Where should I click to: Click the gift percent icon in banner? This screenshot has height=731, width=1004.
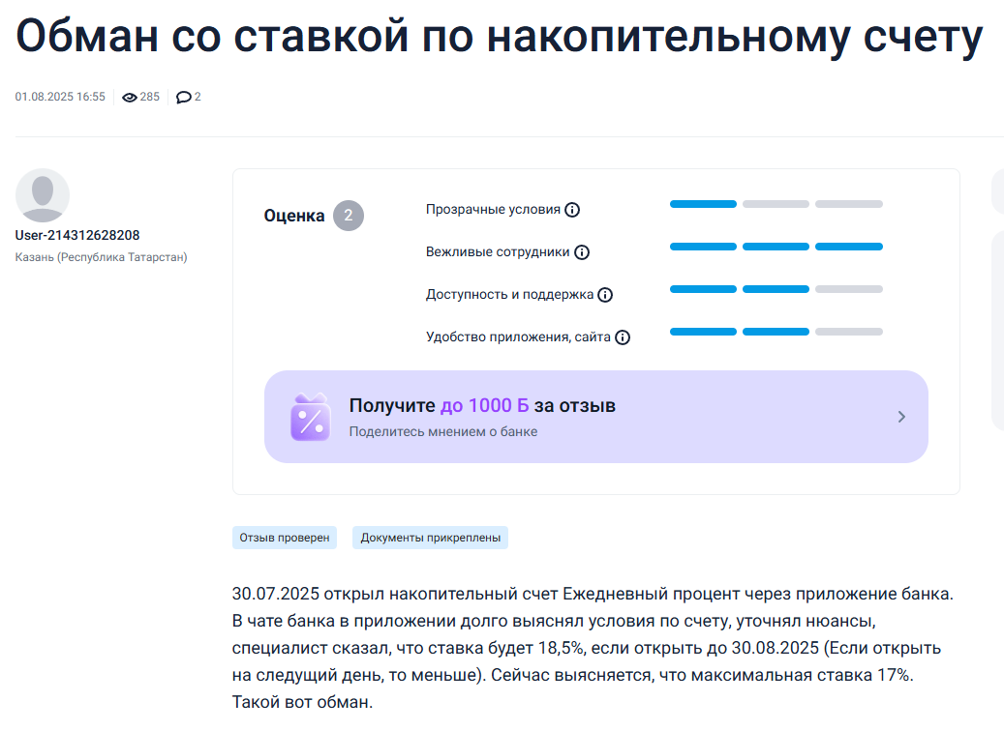pyautogui.click(x=311, y=417)
